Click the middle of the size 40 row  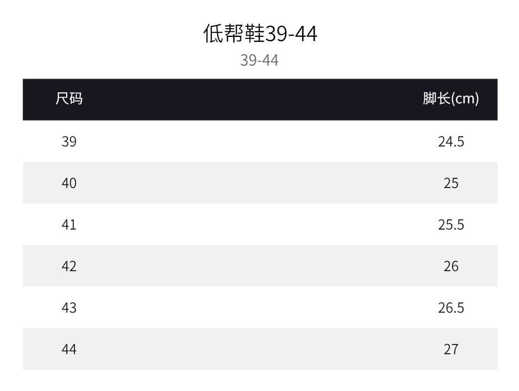coord(260,183)
